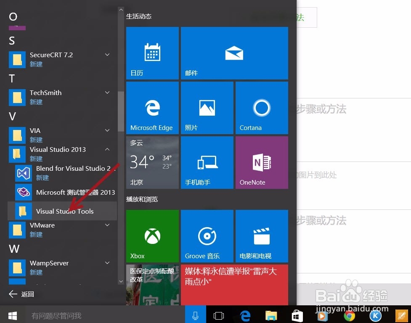Click the 返回 back button

[x=21, y=294]
